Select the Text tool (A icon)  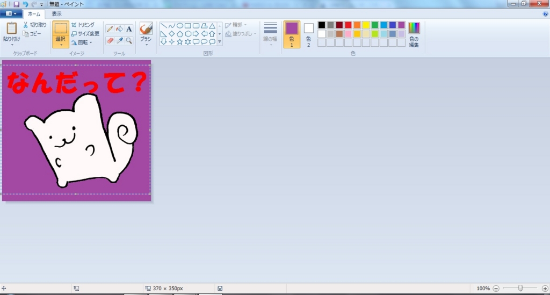(x=129, y=29)
